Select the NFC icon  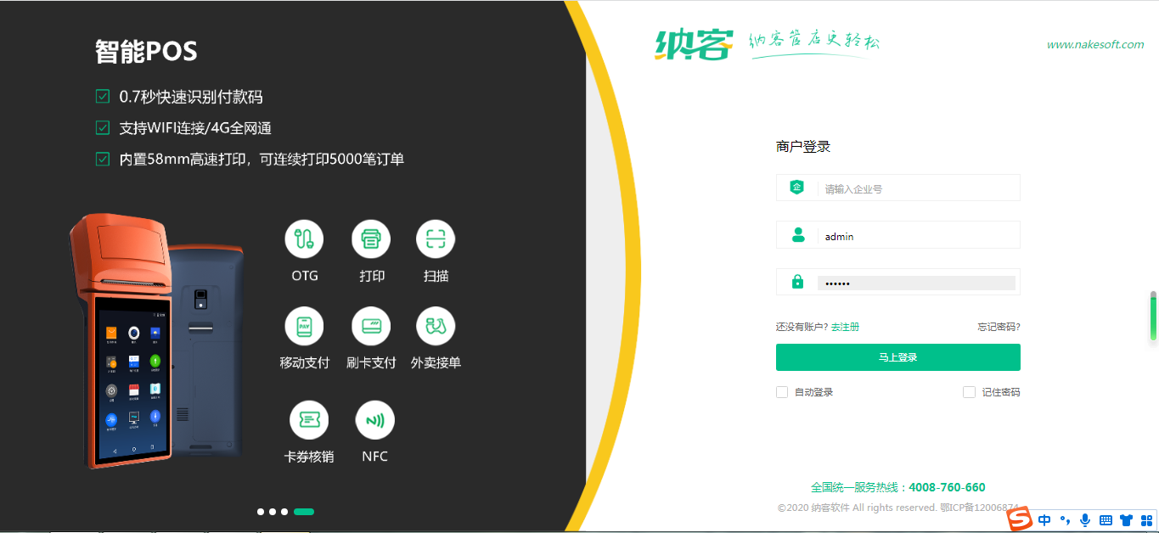[374, 420]
